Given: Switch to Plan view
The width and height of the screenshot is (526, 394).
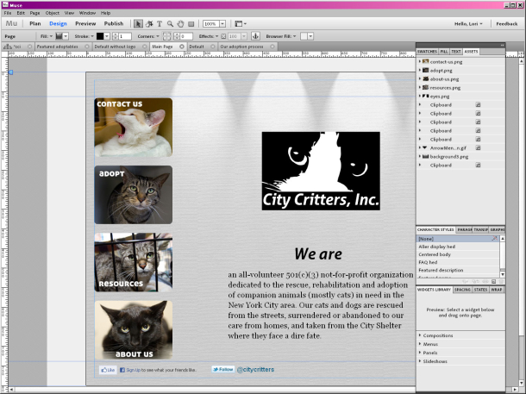Looking at the screenshot, I should pos(34,23).
